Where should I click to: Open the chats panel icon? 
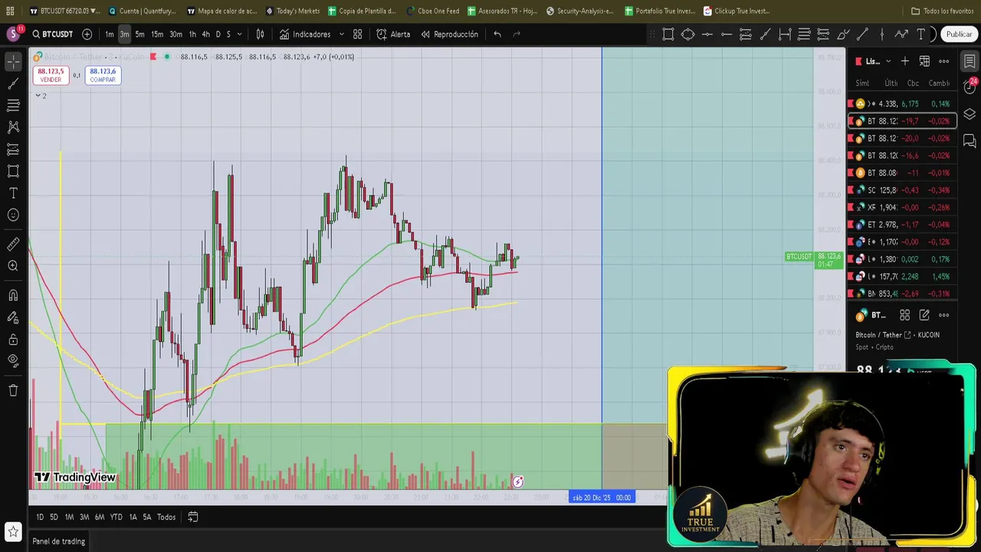(x=970, y=141)
